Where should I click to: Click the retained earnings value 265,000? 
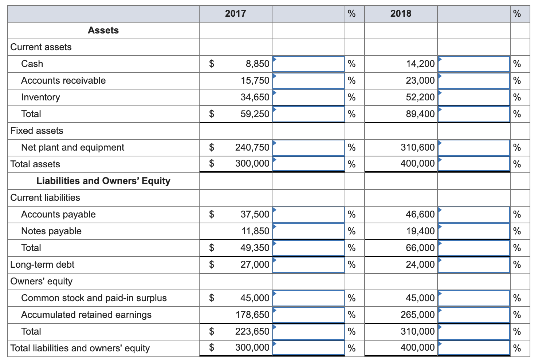click(x=418, y=315)
